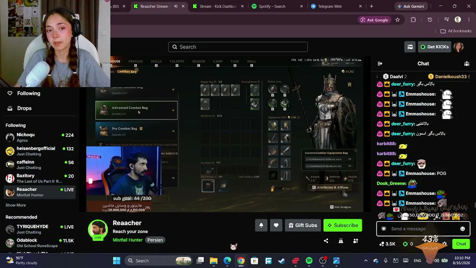
Task: Click the notification bell under the stream
Action: 261,225
